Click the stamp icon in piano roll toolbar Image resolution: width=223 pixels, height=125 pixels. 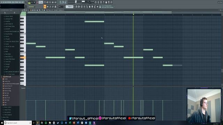click(26, 10)
